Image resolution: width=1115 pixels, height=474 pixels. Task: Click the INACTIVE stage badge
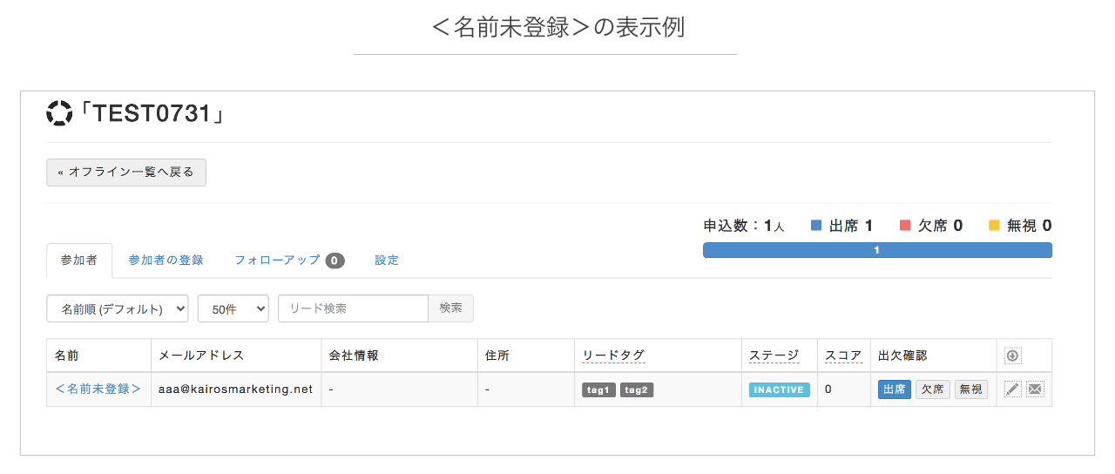pos(780,390)
